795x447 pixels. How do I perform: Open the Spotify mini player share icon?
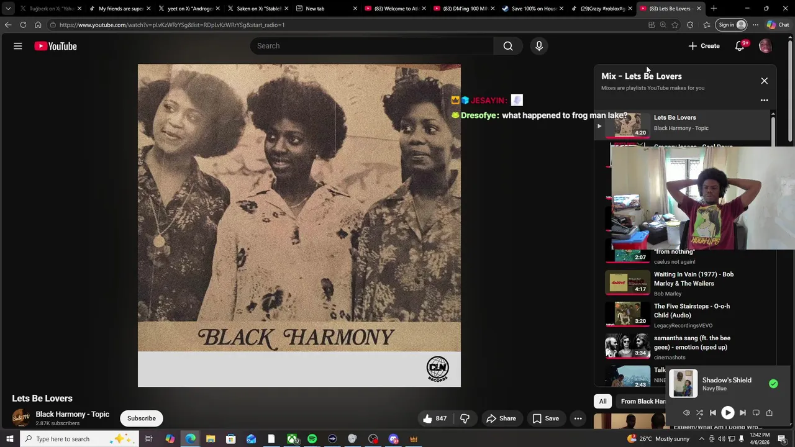click(769, 413)
